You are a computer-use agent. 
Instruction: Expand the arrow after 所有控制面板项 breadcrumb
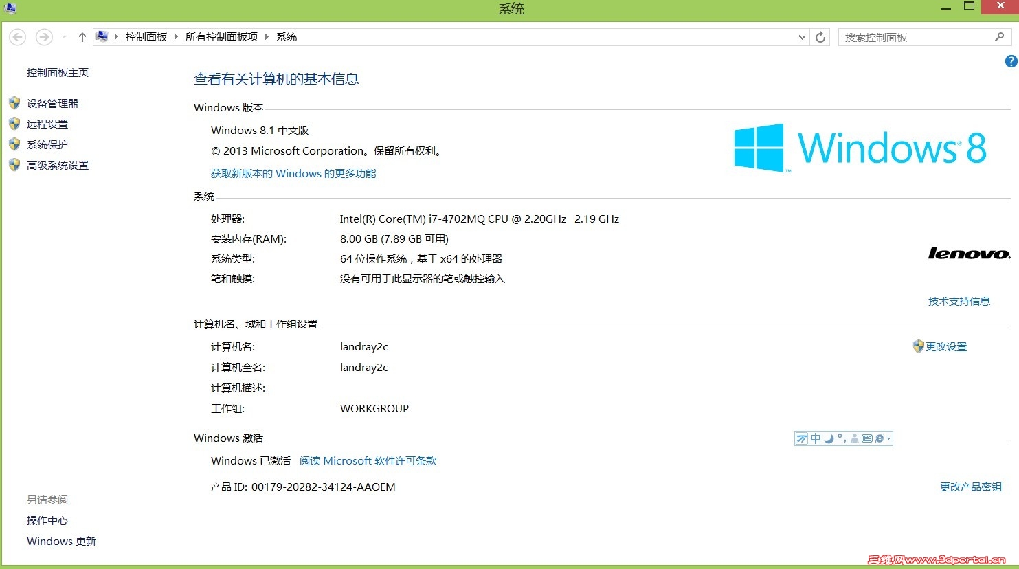coord(267,37)
